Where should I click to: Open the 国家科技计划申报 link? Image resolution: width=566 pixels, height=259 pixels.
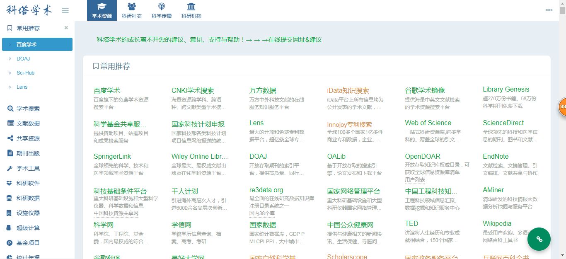click(x=198, y=124)
